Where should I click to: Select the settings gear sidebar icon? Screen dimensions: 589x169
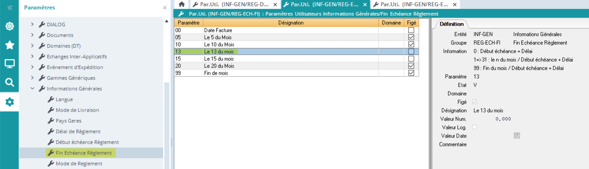[10, 102]
